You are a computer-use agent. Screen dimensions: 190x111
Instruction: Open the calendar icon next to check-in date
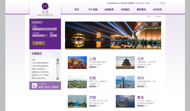47,35
